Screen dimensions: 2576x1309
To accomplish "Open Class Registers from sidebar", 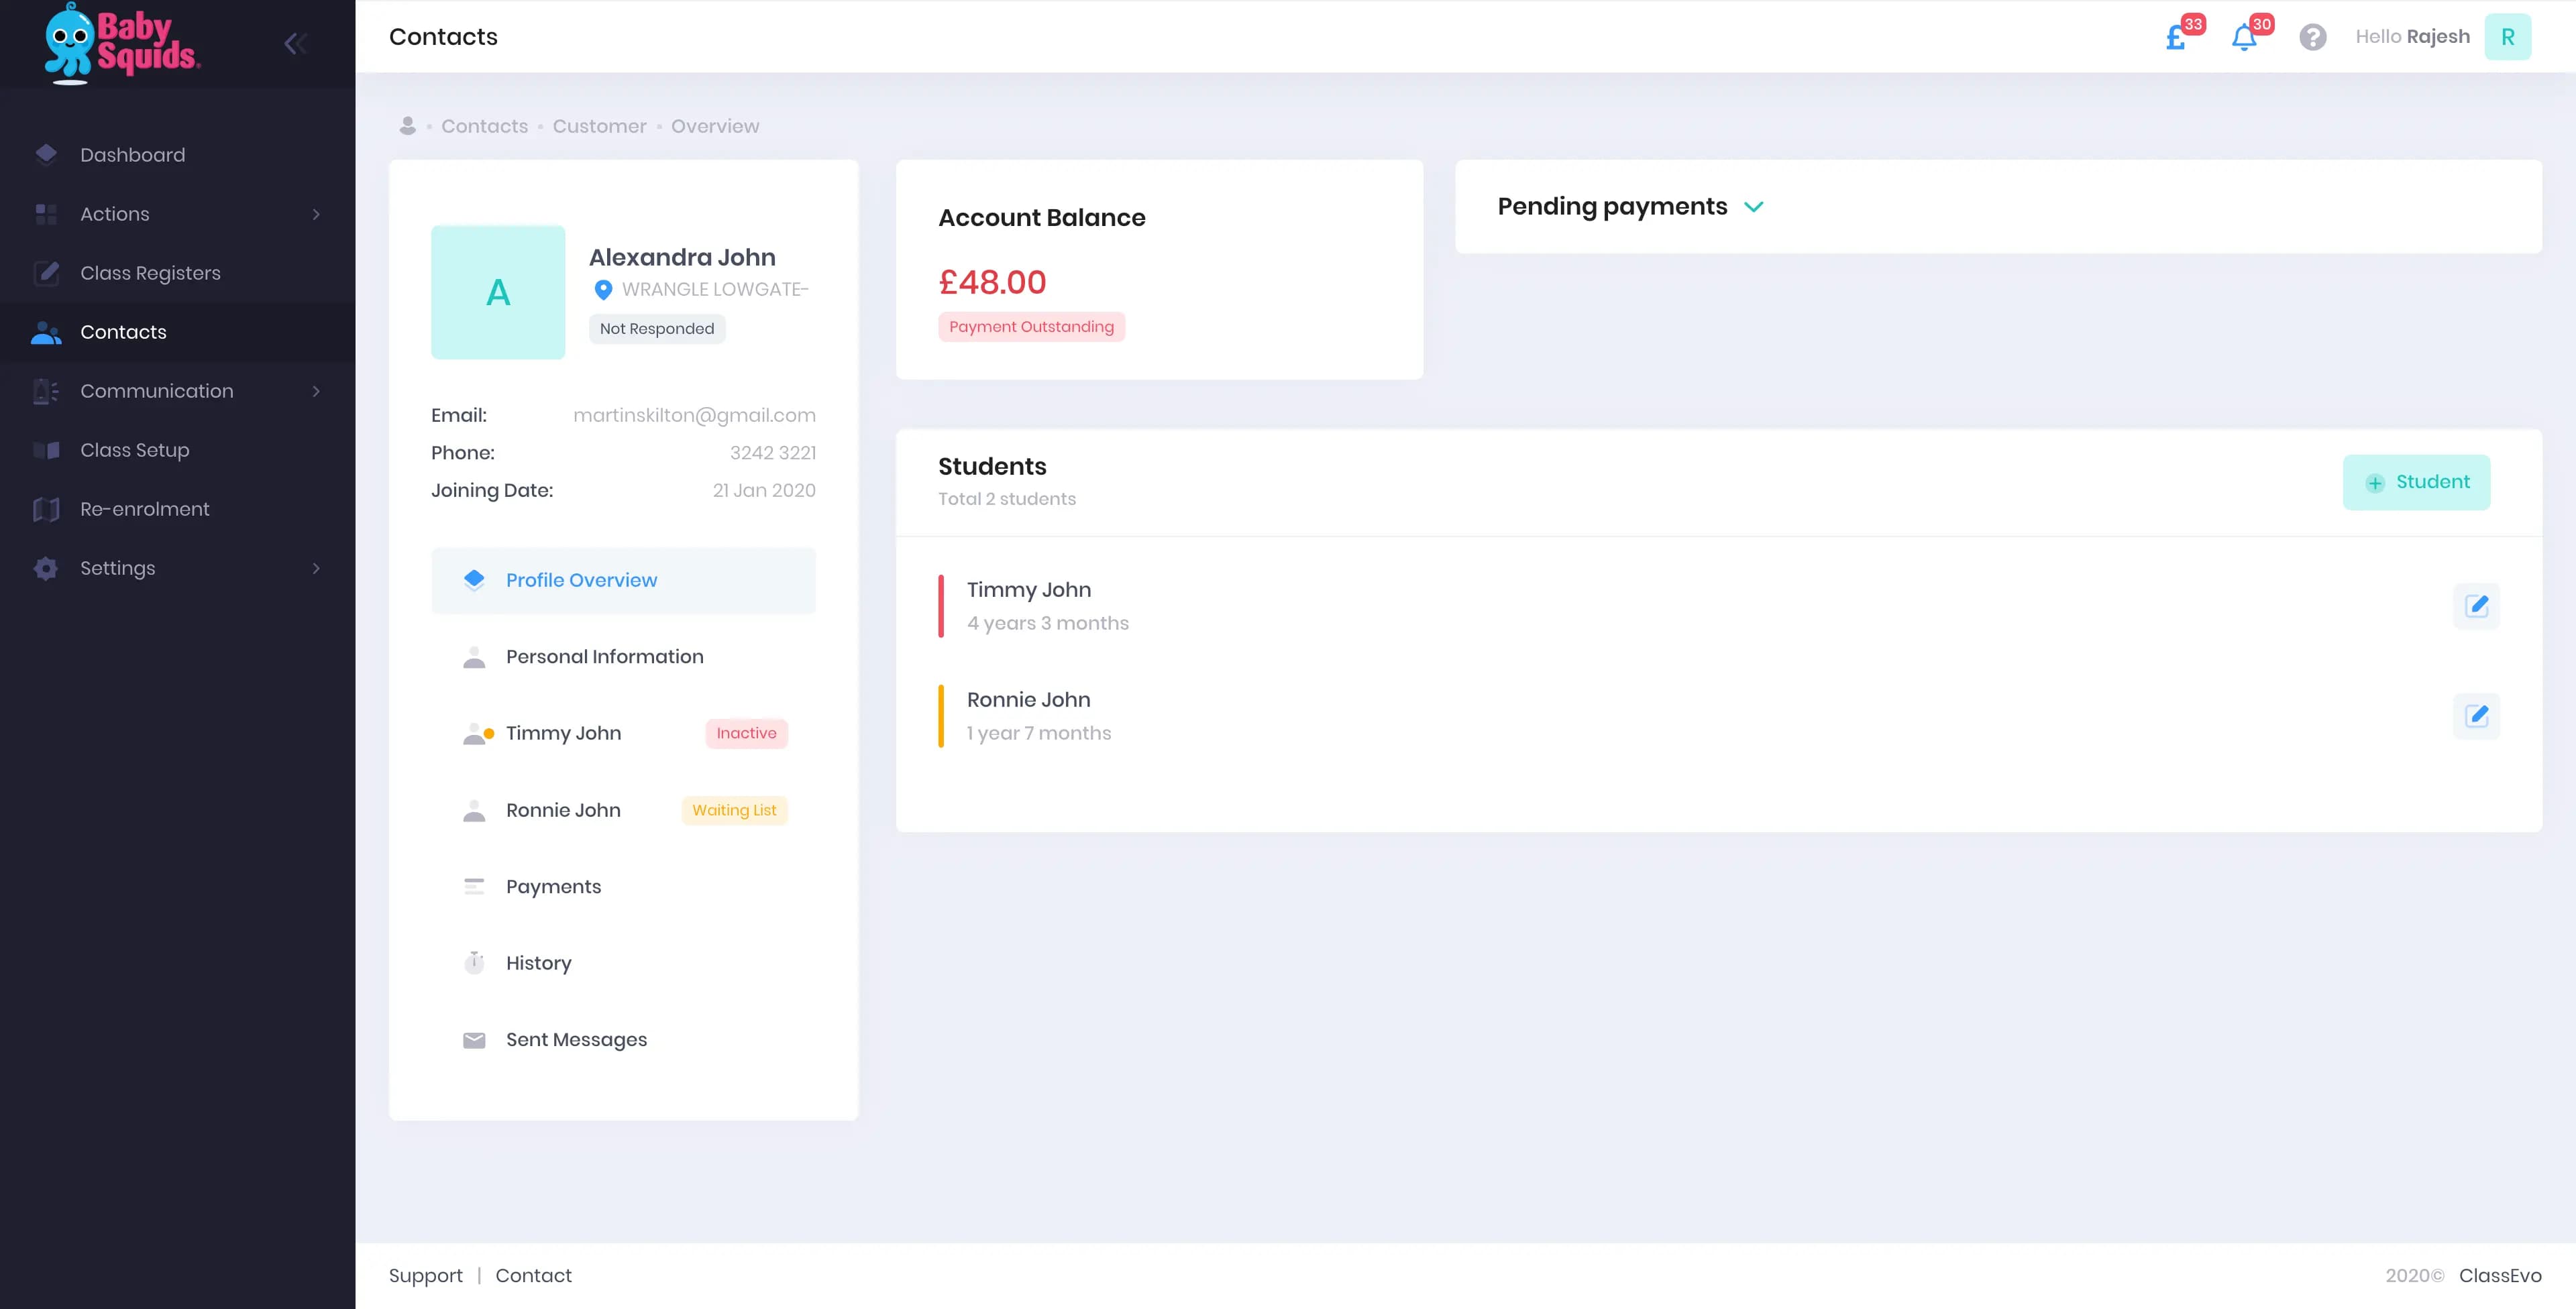I will coord(150,273).
